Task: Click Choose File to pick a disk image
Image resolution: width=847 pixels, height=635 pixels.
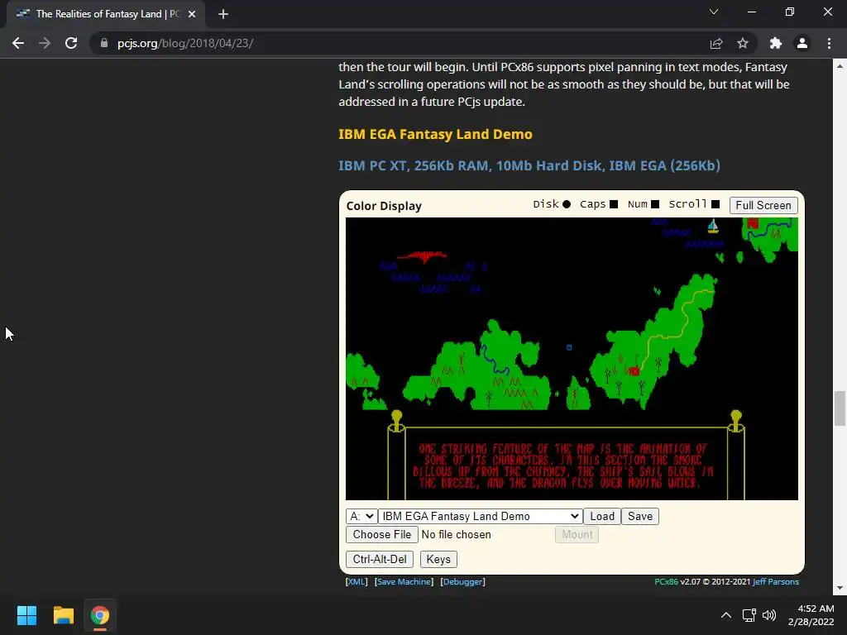Action: (x=382, y=535)
